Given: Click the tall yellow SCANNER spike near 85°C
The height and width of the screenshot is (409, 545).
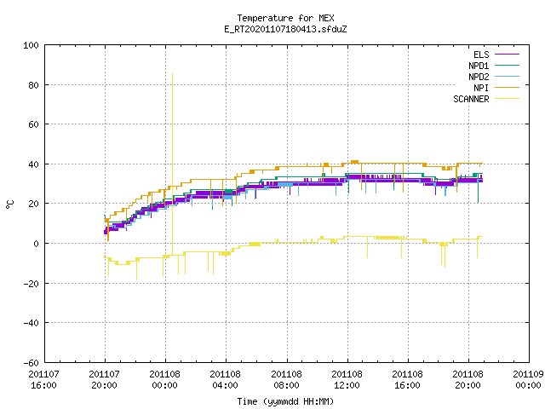Looking at the screenshot, I should point(172,164).
